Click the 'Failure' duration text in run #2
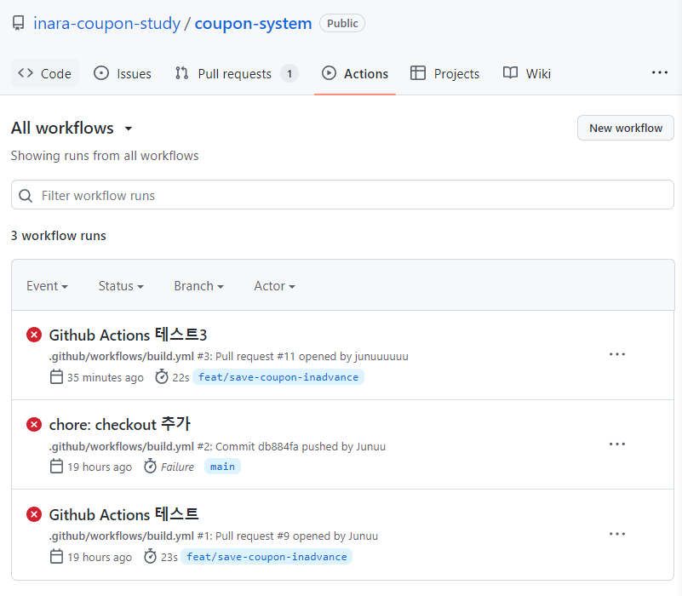This screenshot has height=596, width=682. [x=177, y=467]
